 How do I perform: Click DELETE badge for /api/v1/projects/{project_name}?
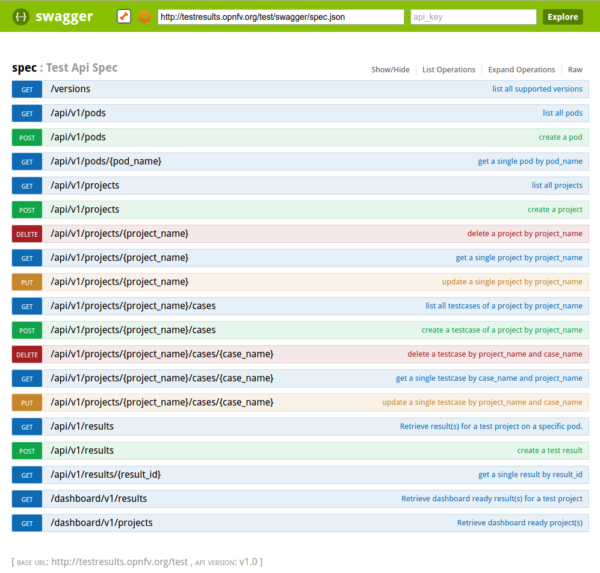(27, 234)
